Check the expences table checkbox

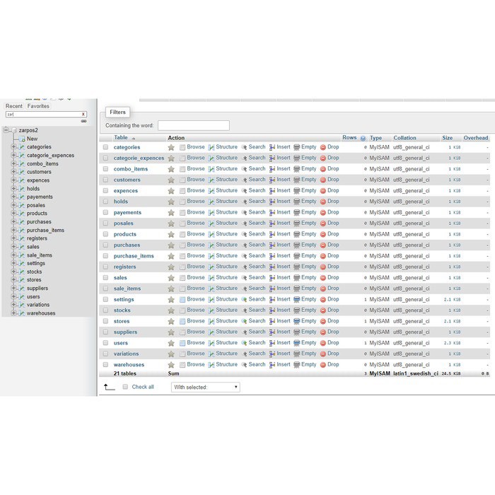(x=106, y=191)
